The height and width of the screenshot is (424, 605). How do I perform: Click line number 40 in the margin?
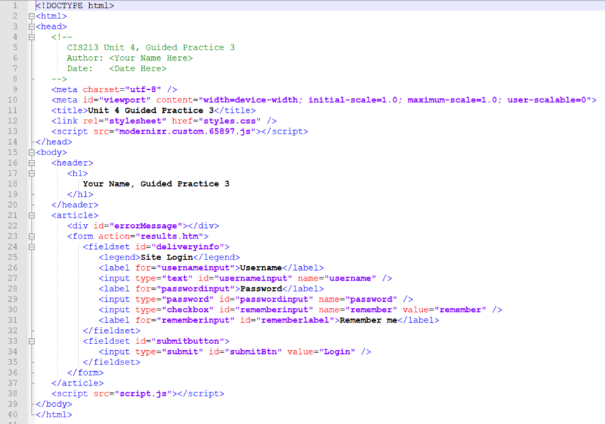pyautogui.click(x=13, y=414)
